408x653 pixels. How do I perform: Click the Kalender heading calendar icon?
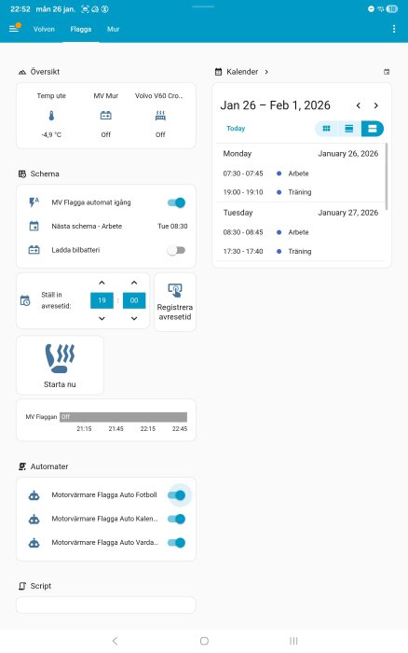coord(218,72)
